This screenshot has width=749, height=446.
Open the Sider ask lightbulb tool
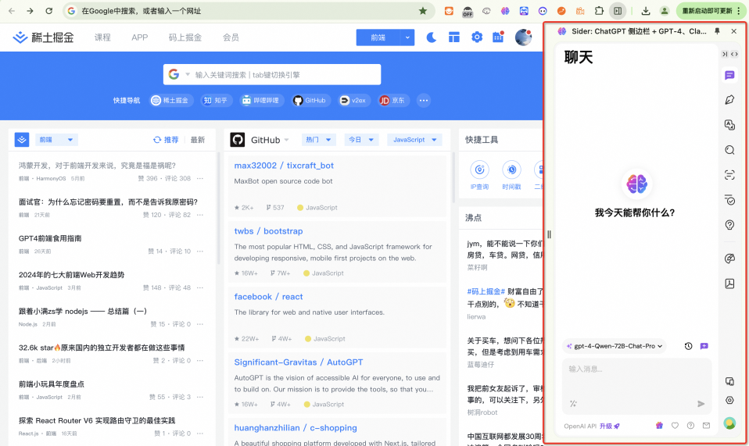[x=729, y=225]
